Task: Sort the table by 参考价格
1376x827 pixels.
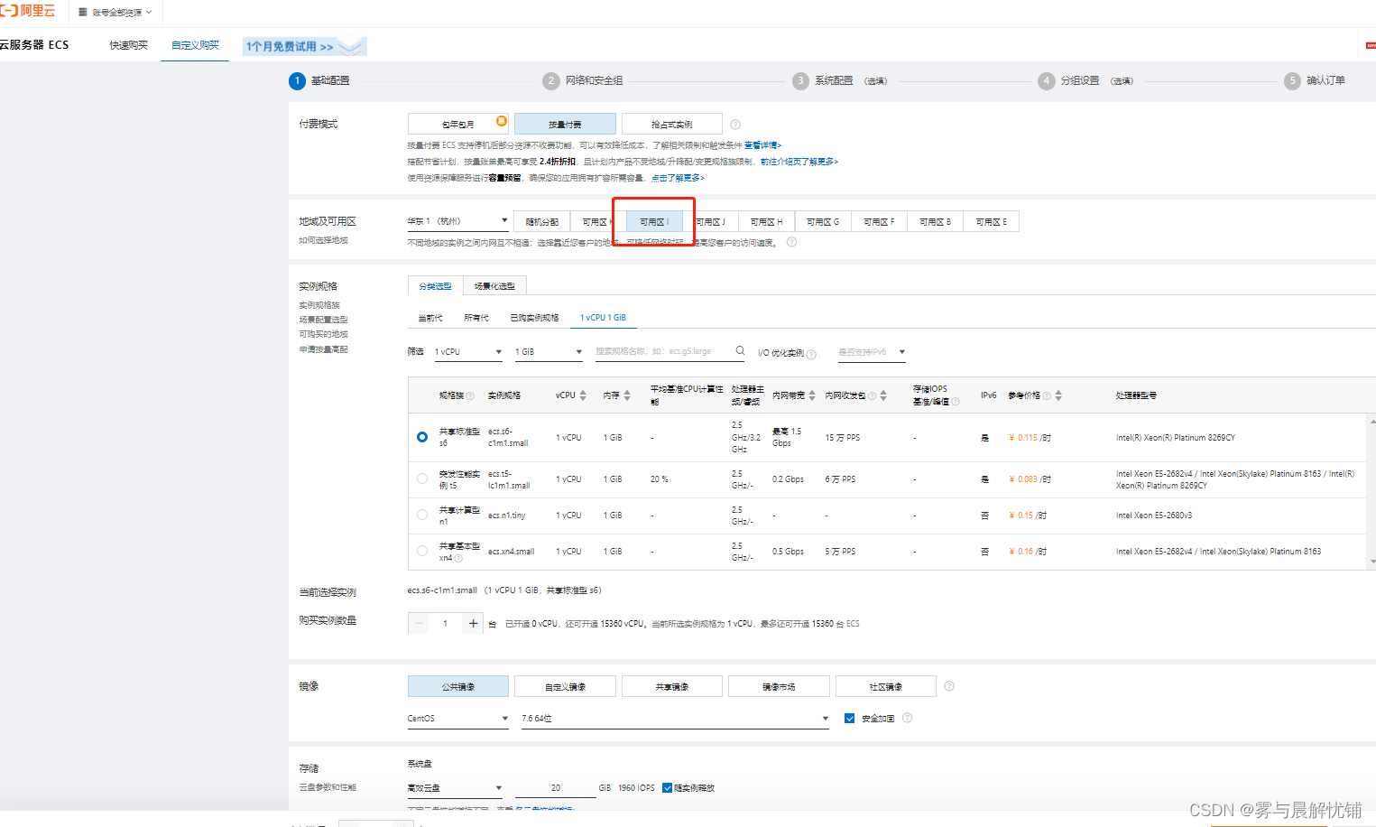Action: click(1058, 395)
